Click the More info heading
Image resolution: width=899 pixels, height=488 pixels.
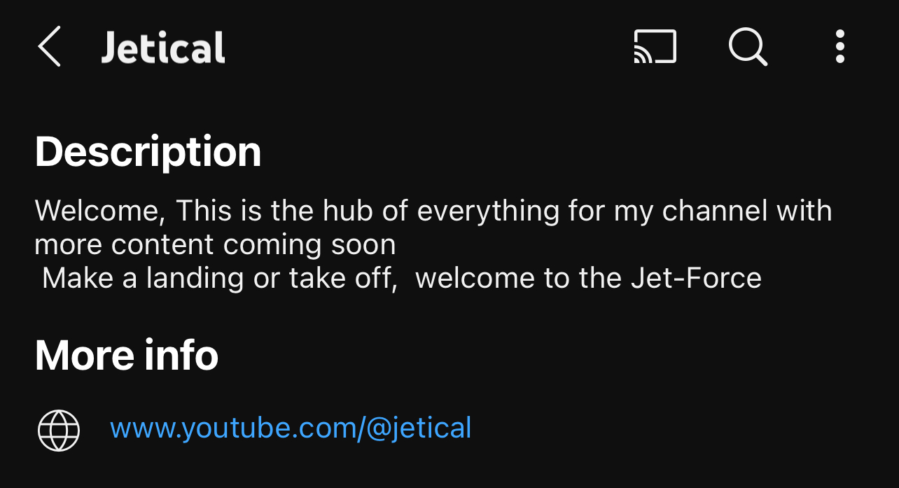click(127, 355)
